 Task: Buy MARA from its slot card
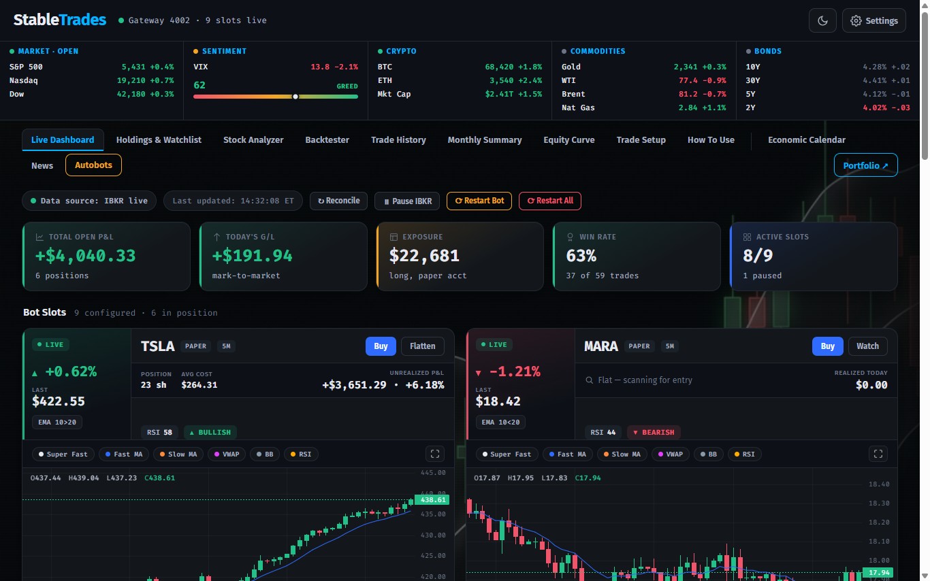pos(828,346)
